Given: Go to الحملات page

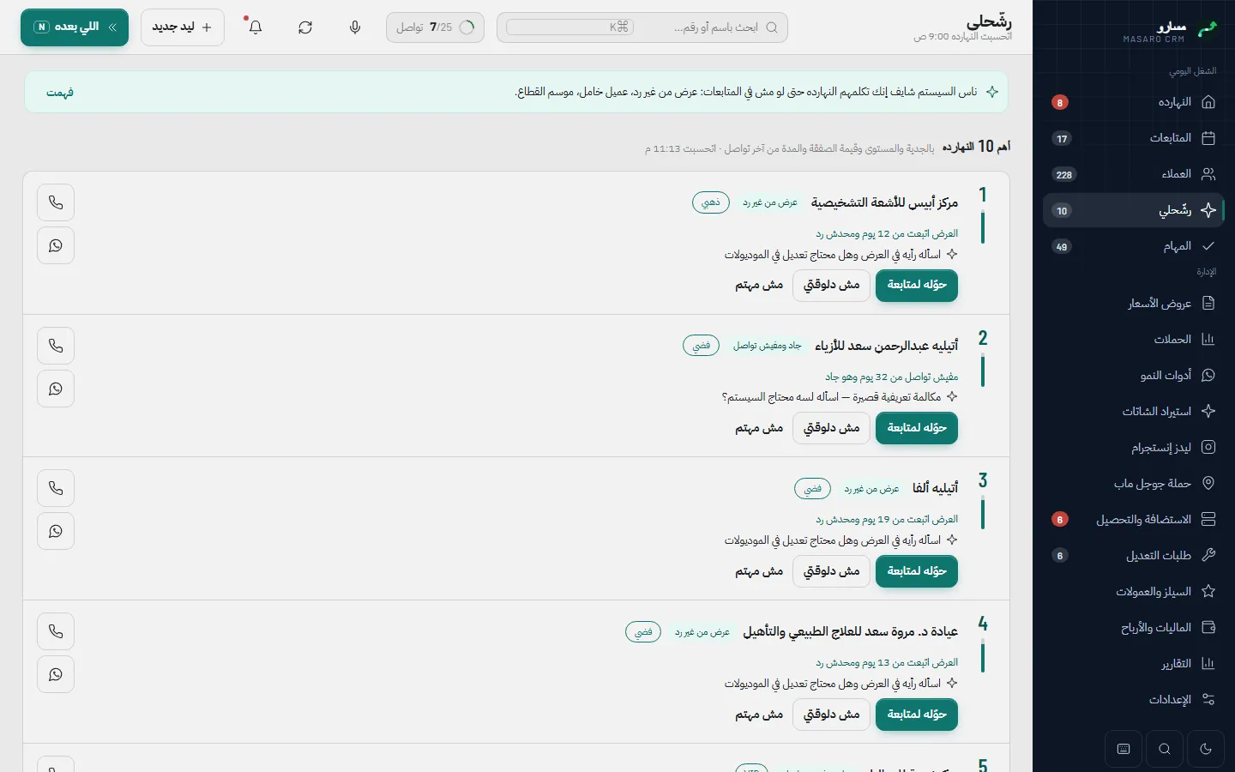Looking at the screenshot, I should click(1133, 339).
